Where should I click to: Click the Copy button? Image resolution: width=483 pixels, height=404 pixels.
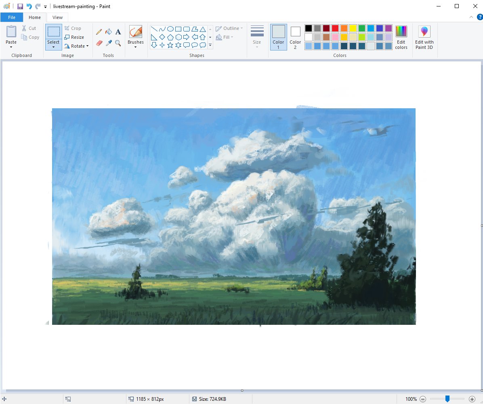tap(30, 37)
